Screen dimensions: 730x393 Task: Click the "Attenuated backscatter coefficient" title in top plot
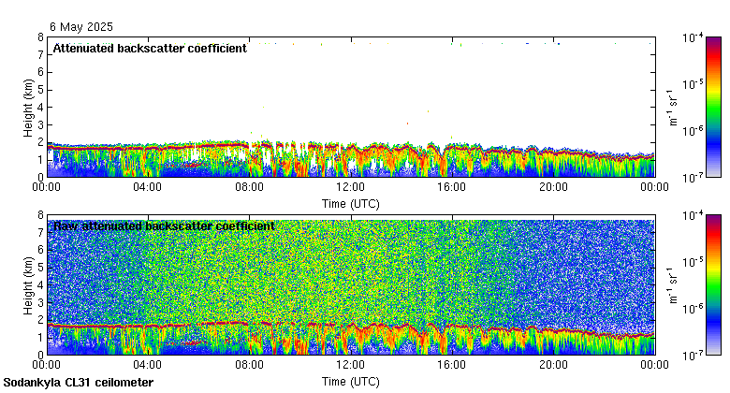point(150,49)
